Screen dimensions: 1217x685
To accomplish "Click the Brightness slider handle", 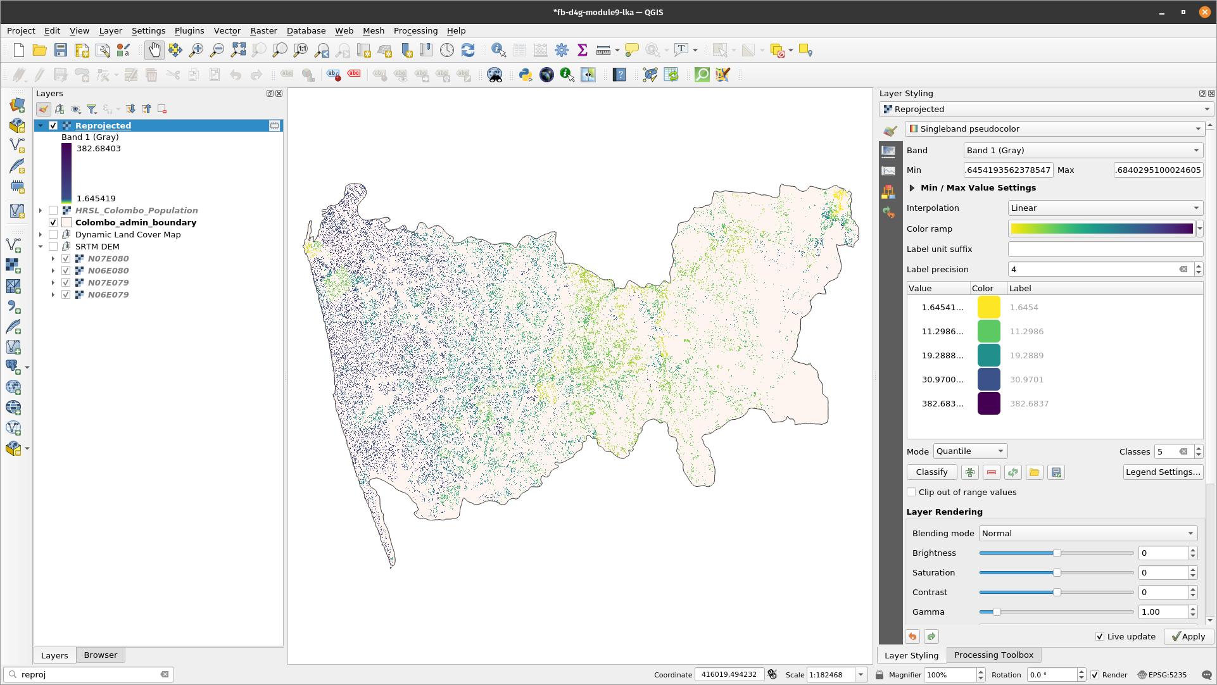I will [x=1057, y=553].
